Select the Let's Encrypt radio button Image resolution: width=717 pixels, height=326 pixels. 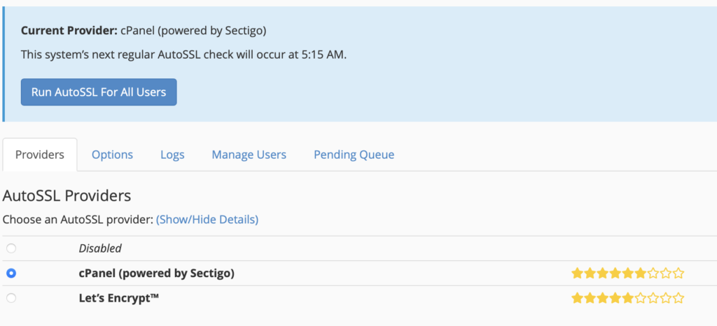click(x=11, y=298)
